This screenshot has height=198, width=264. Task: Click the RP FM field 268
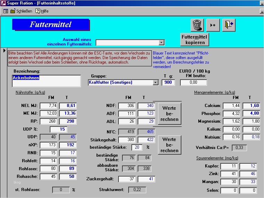(49, 121)
